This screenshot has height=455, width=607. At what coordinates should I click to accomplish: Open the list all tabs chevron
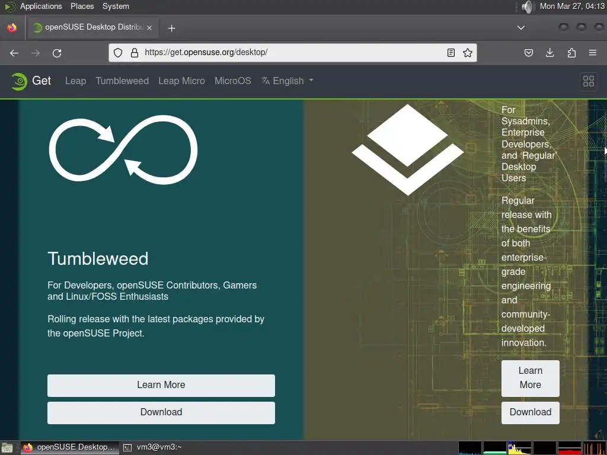pos(521,27)
